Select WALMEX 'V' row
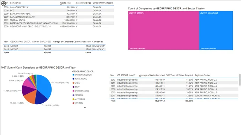 54,49
